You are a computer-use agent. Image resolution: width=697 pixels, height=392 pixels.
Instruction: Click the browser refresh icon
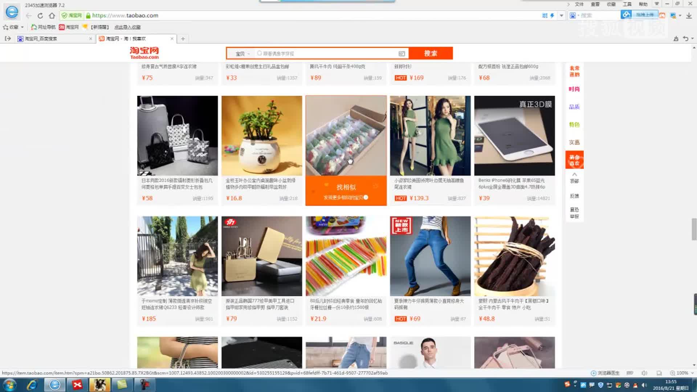click(40, 16)
